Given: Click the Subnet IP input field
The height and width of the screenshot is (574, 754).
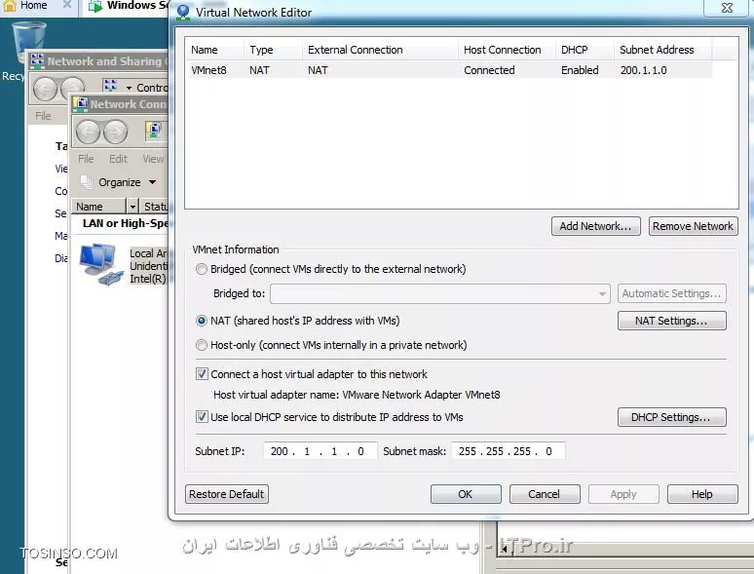Looking at the screenshot, I should coord(320,451).
